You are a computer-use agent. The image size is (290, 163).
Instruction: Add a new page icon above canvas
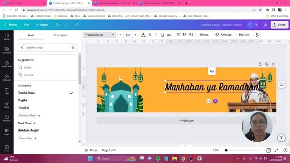point(273,64)
